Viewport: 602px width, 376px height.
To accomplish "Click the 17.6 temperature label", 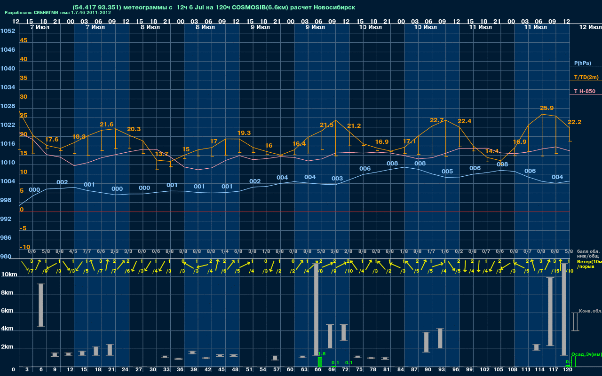I will (52, 140).
